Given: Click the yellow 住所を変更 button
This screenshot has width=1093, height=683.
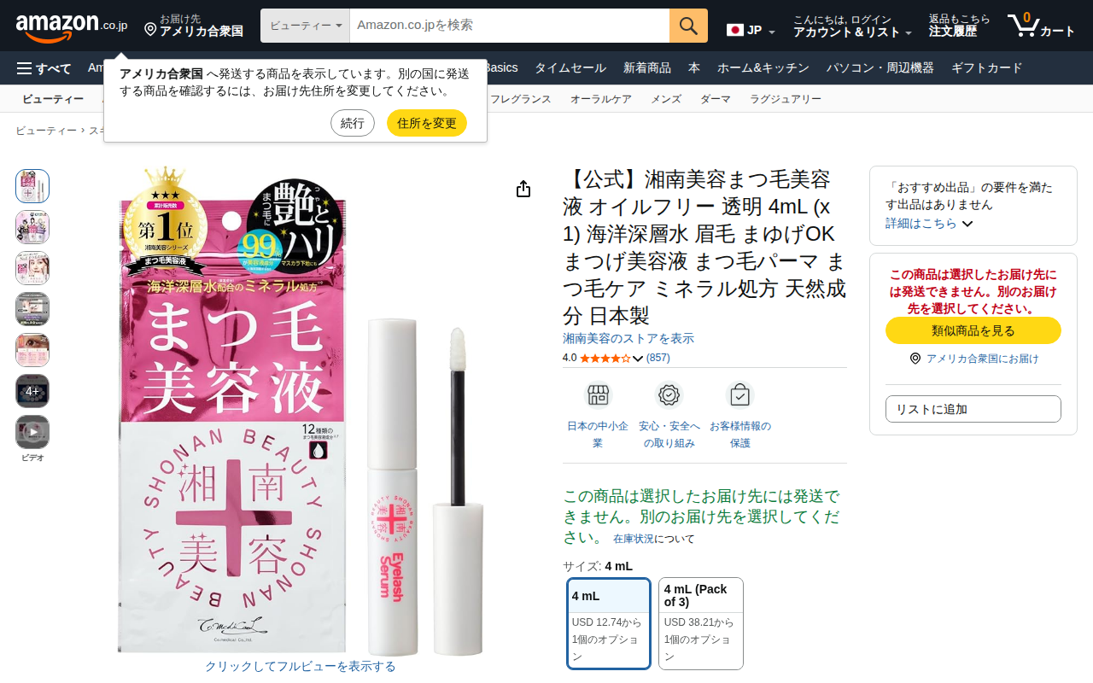Looking at the screenshot, I should (427, 123).
